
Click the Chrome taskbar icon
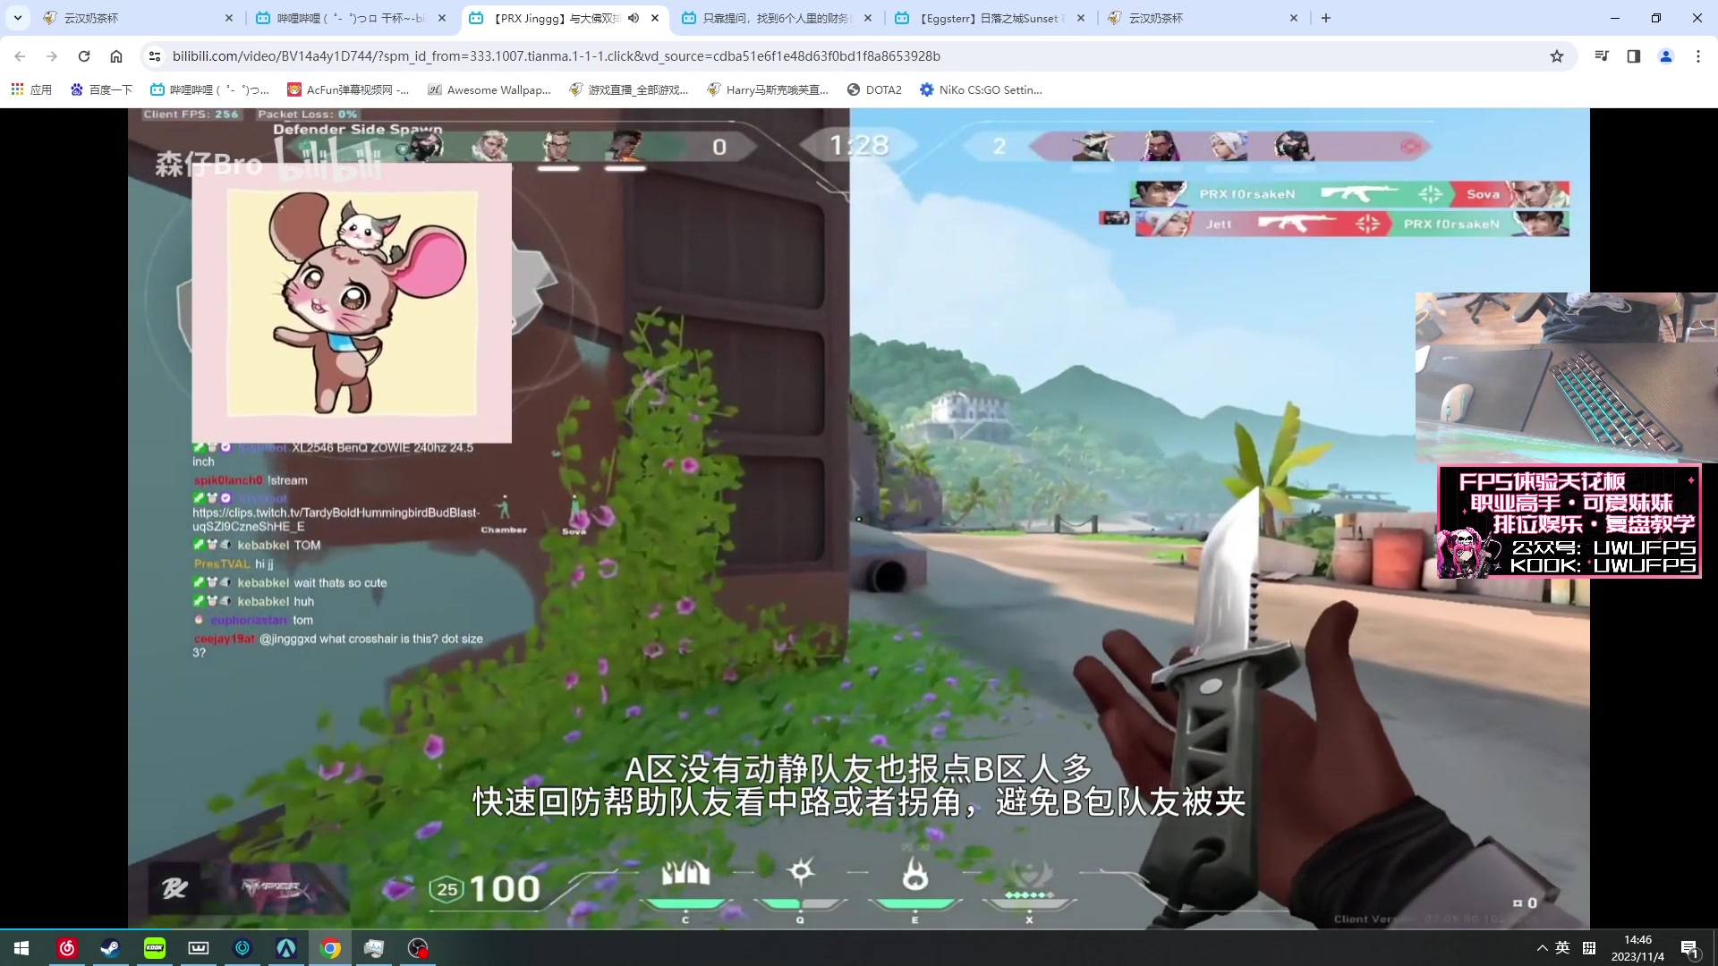(x=330, y=948)
